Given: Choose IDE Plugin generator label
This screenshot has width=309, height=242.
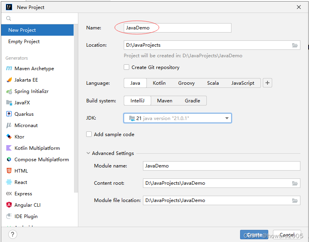Looking at the screenshot, I should [26, 217].
